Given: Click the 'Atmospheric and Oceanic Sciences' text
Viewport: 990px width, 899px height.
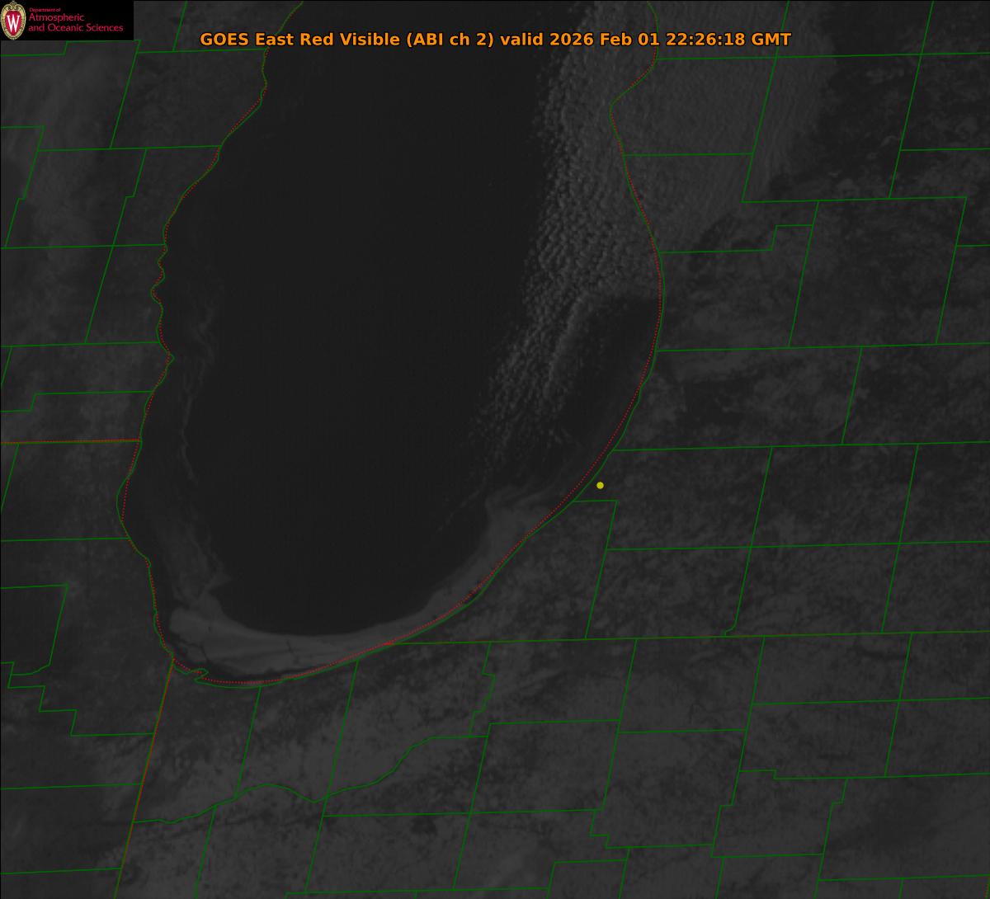Looking at the screenshot, I should click(75, 23).
